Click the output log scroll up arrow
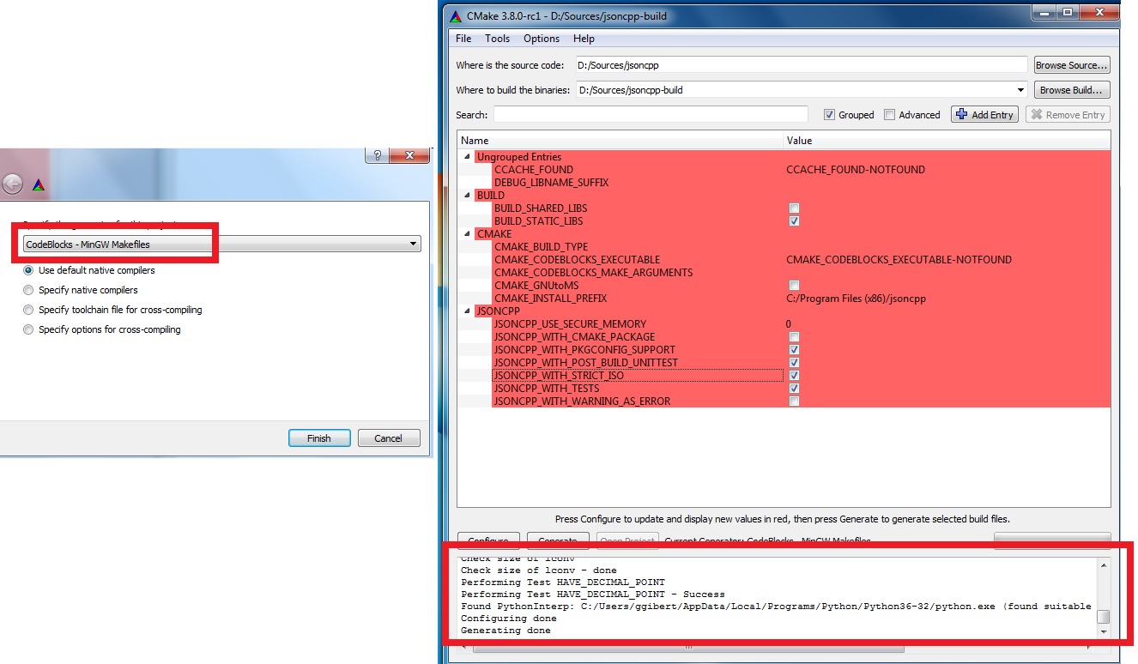 tap(1104, 564)
